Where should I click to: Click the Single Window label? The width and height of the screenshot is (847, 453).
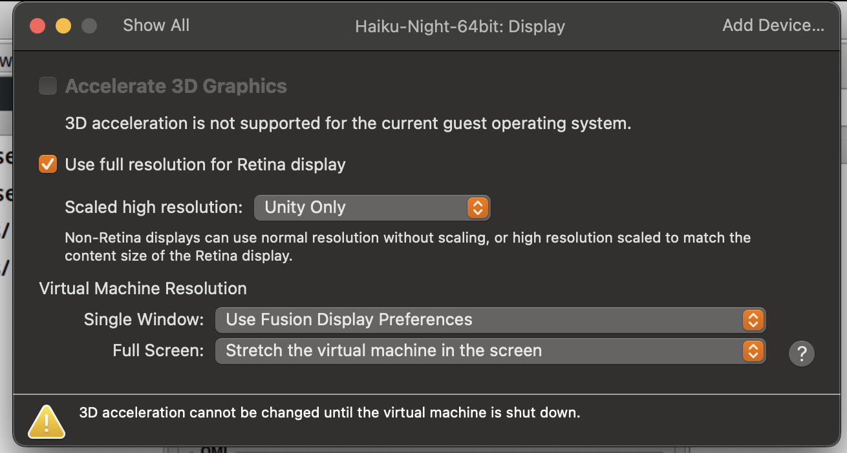144,319
